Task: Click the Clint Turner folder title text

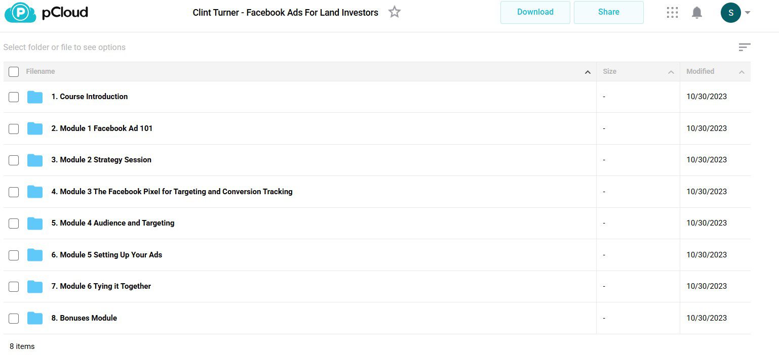Action: 286,13
